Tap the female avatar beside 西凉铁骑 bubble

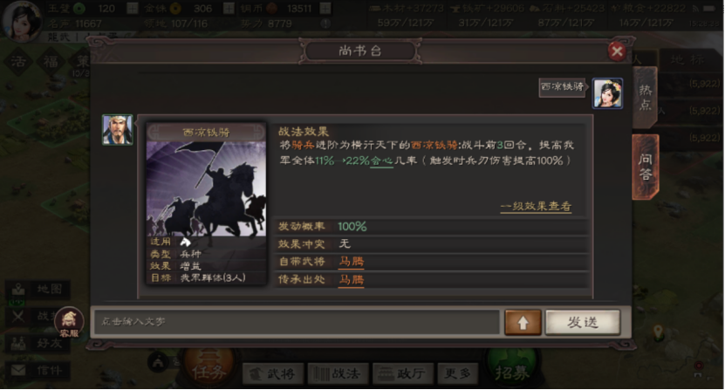click(x=607, y=93)
